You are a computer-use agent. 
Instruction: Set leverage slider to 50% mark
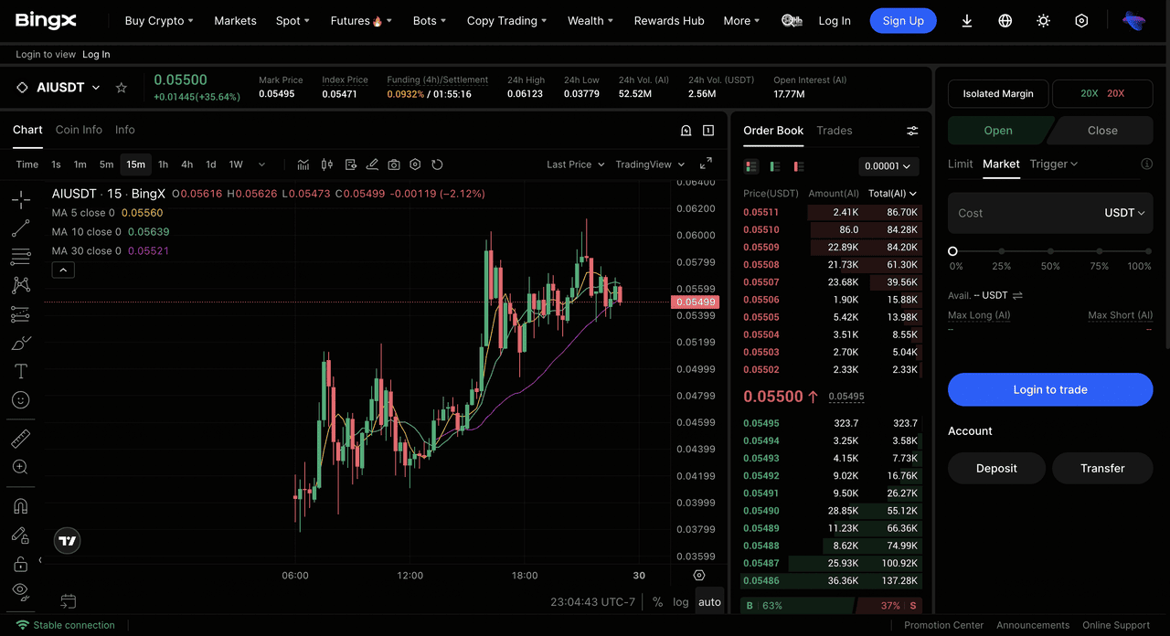1050,251
